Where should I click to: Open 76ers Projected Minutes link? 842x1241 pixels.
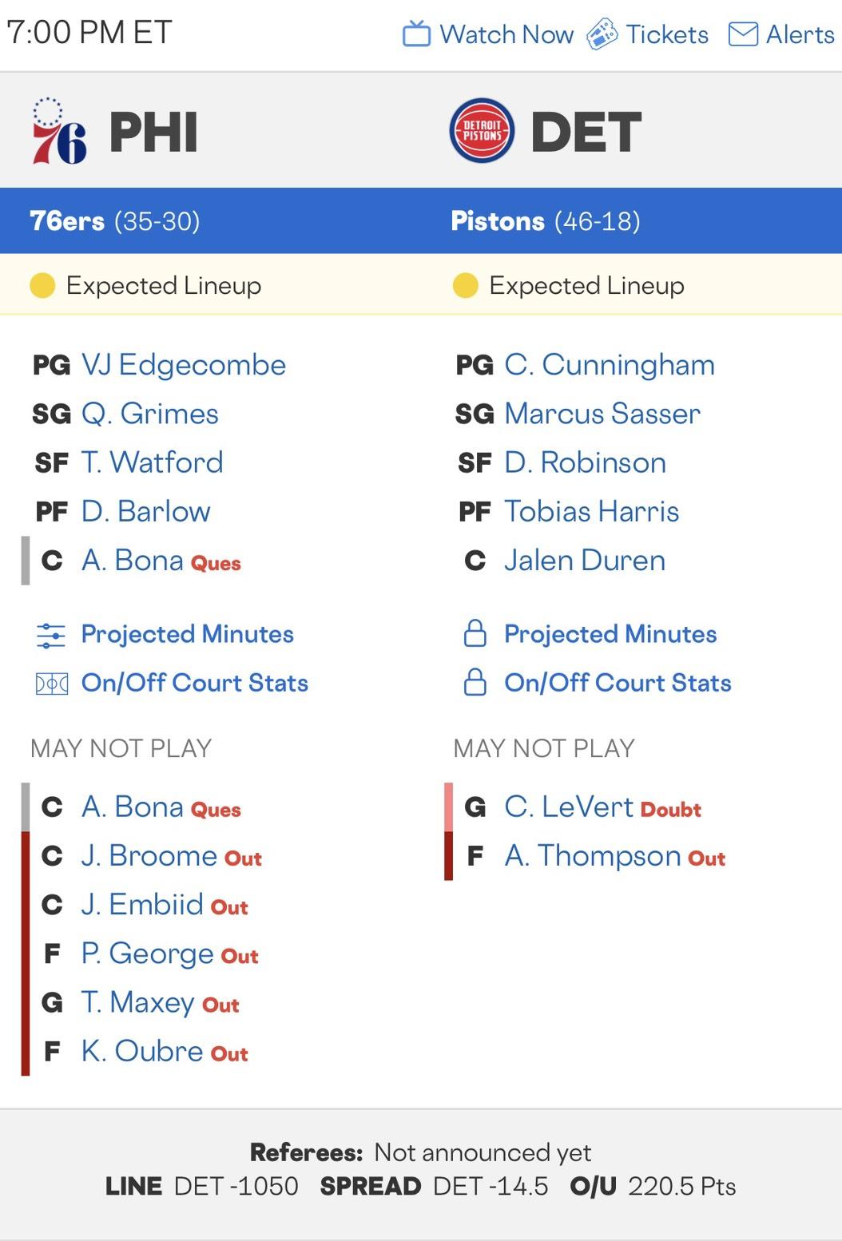click(188, 634)
